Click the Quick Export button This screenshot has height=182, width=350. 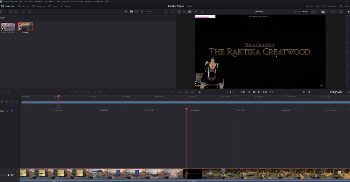point(313,6)
